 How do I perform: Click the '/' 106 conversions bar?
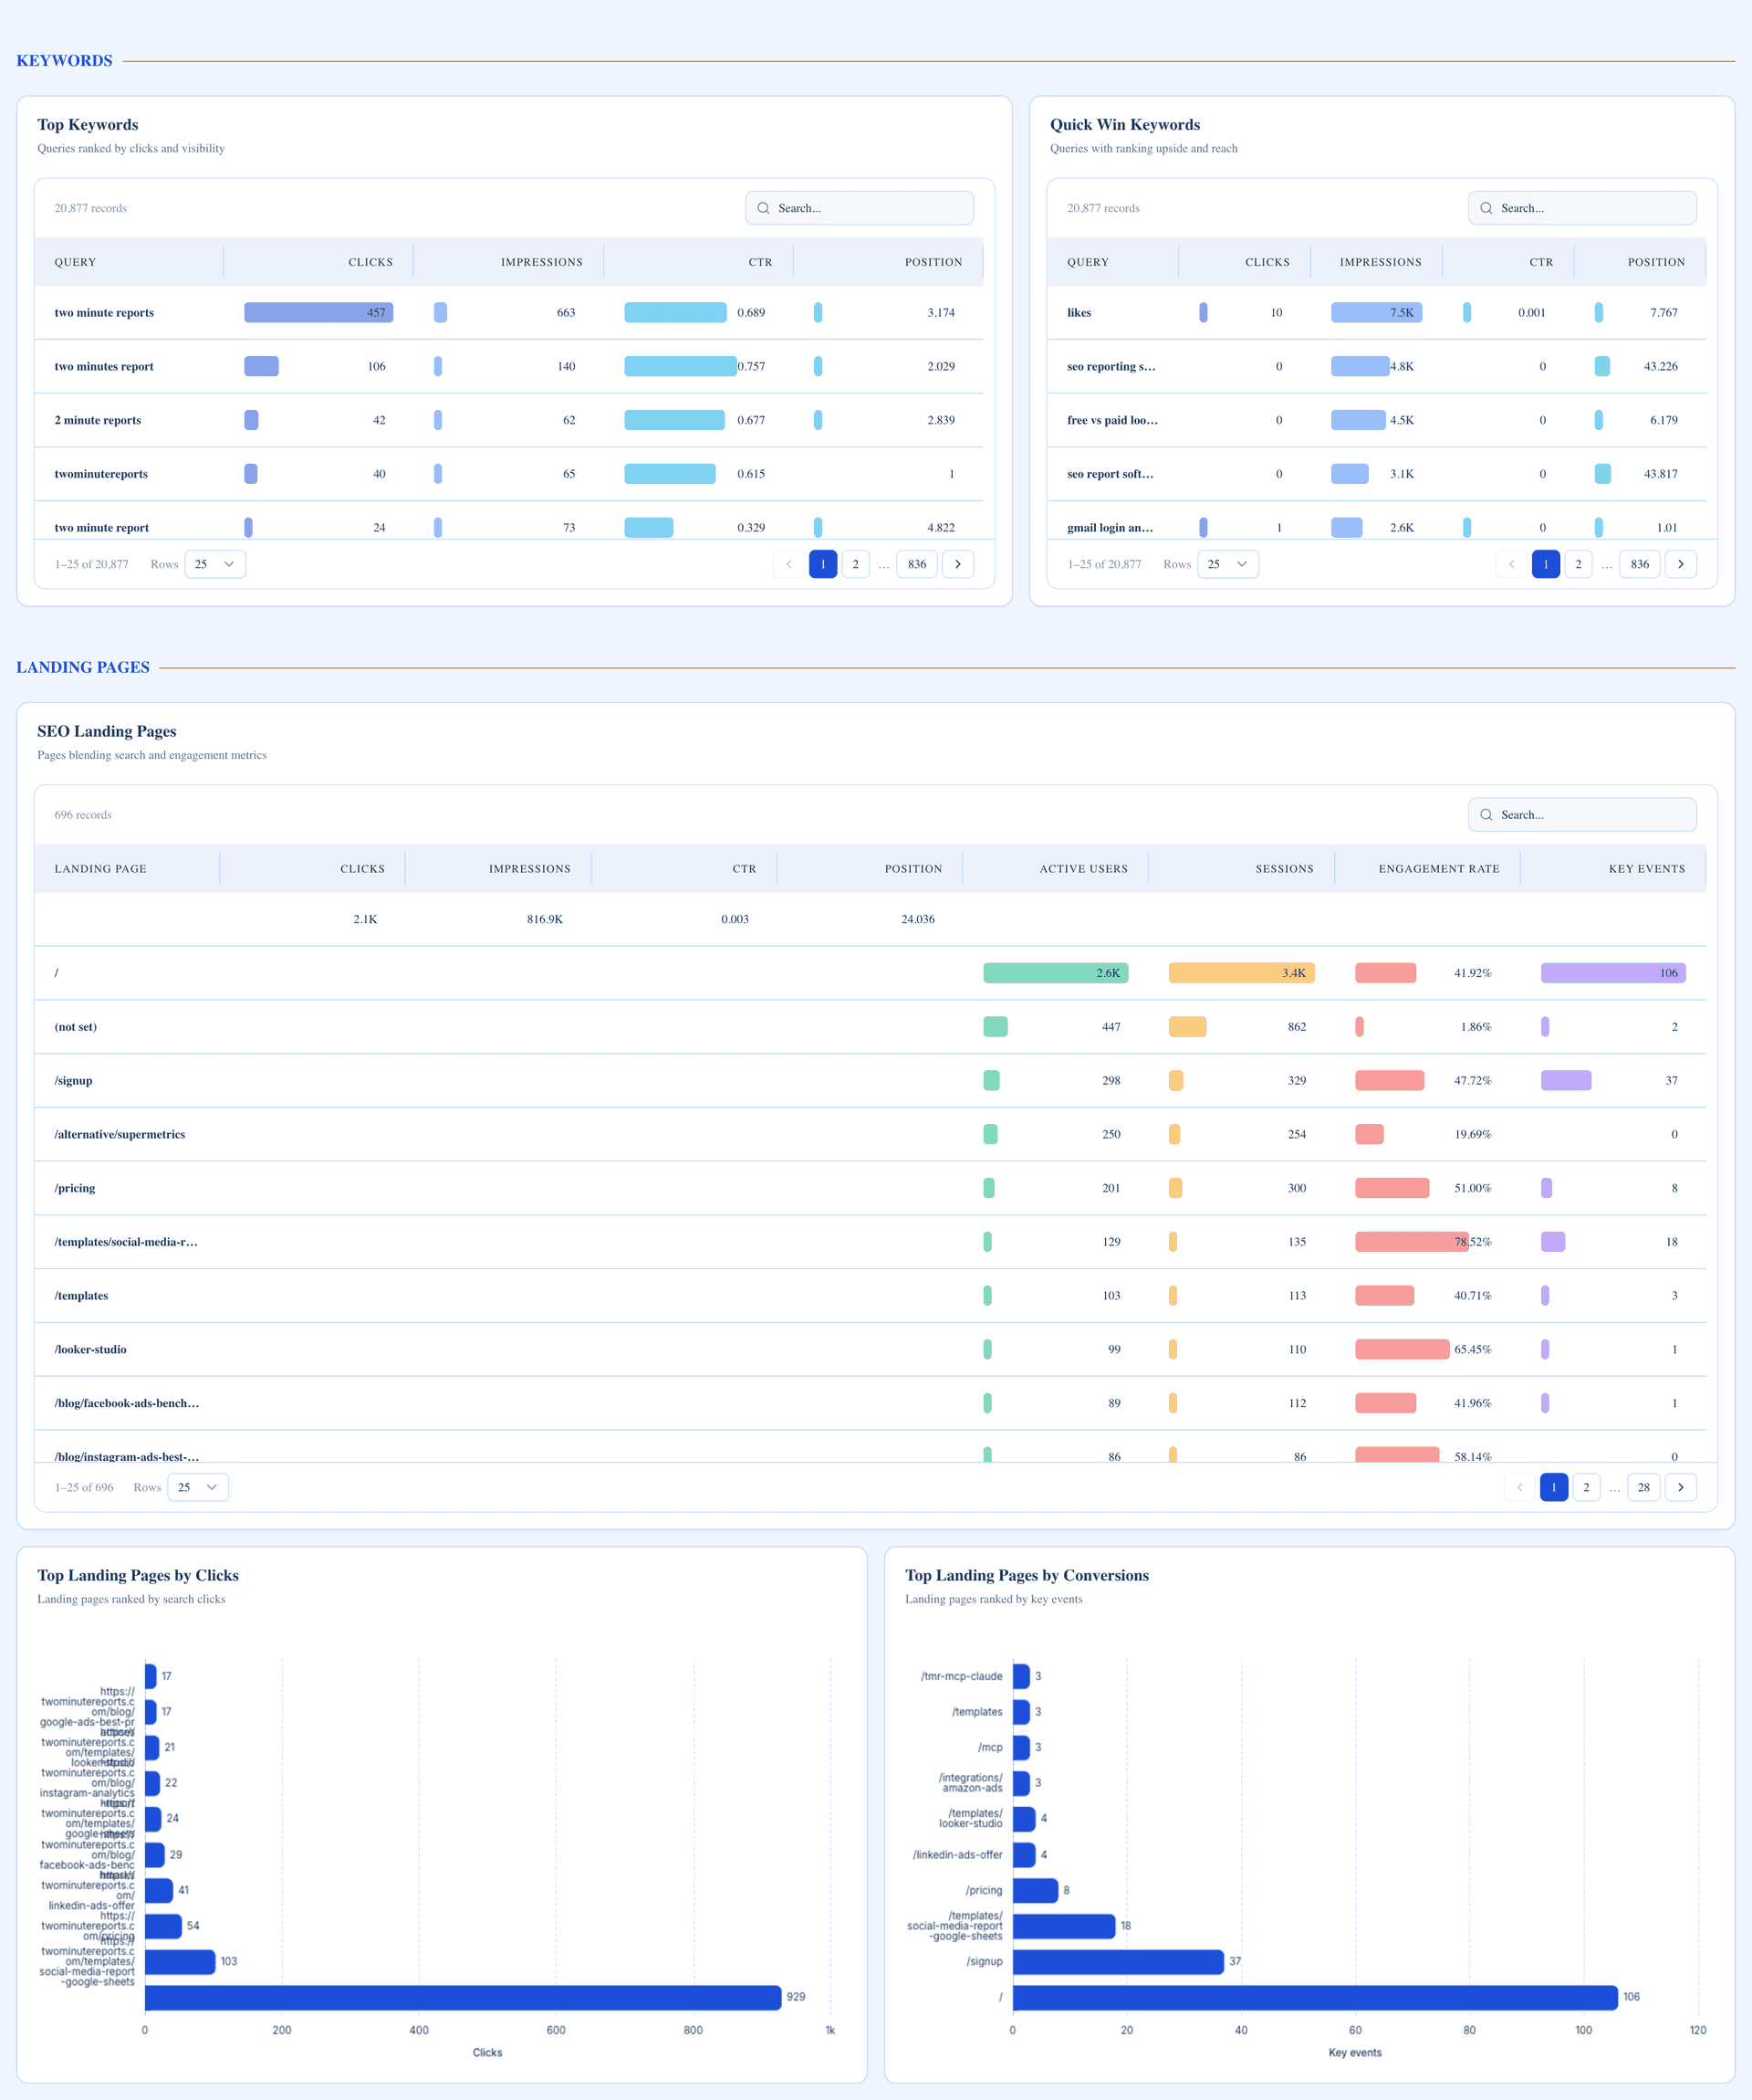1315,1997
